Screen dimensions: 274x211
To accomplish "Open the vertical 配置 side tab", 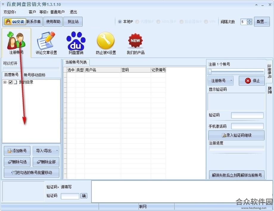I will click(270, 90).
